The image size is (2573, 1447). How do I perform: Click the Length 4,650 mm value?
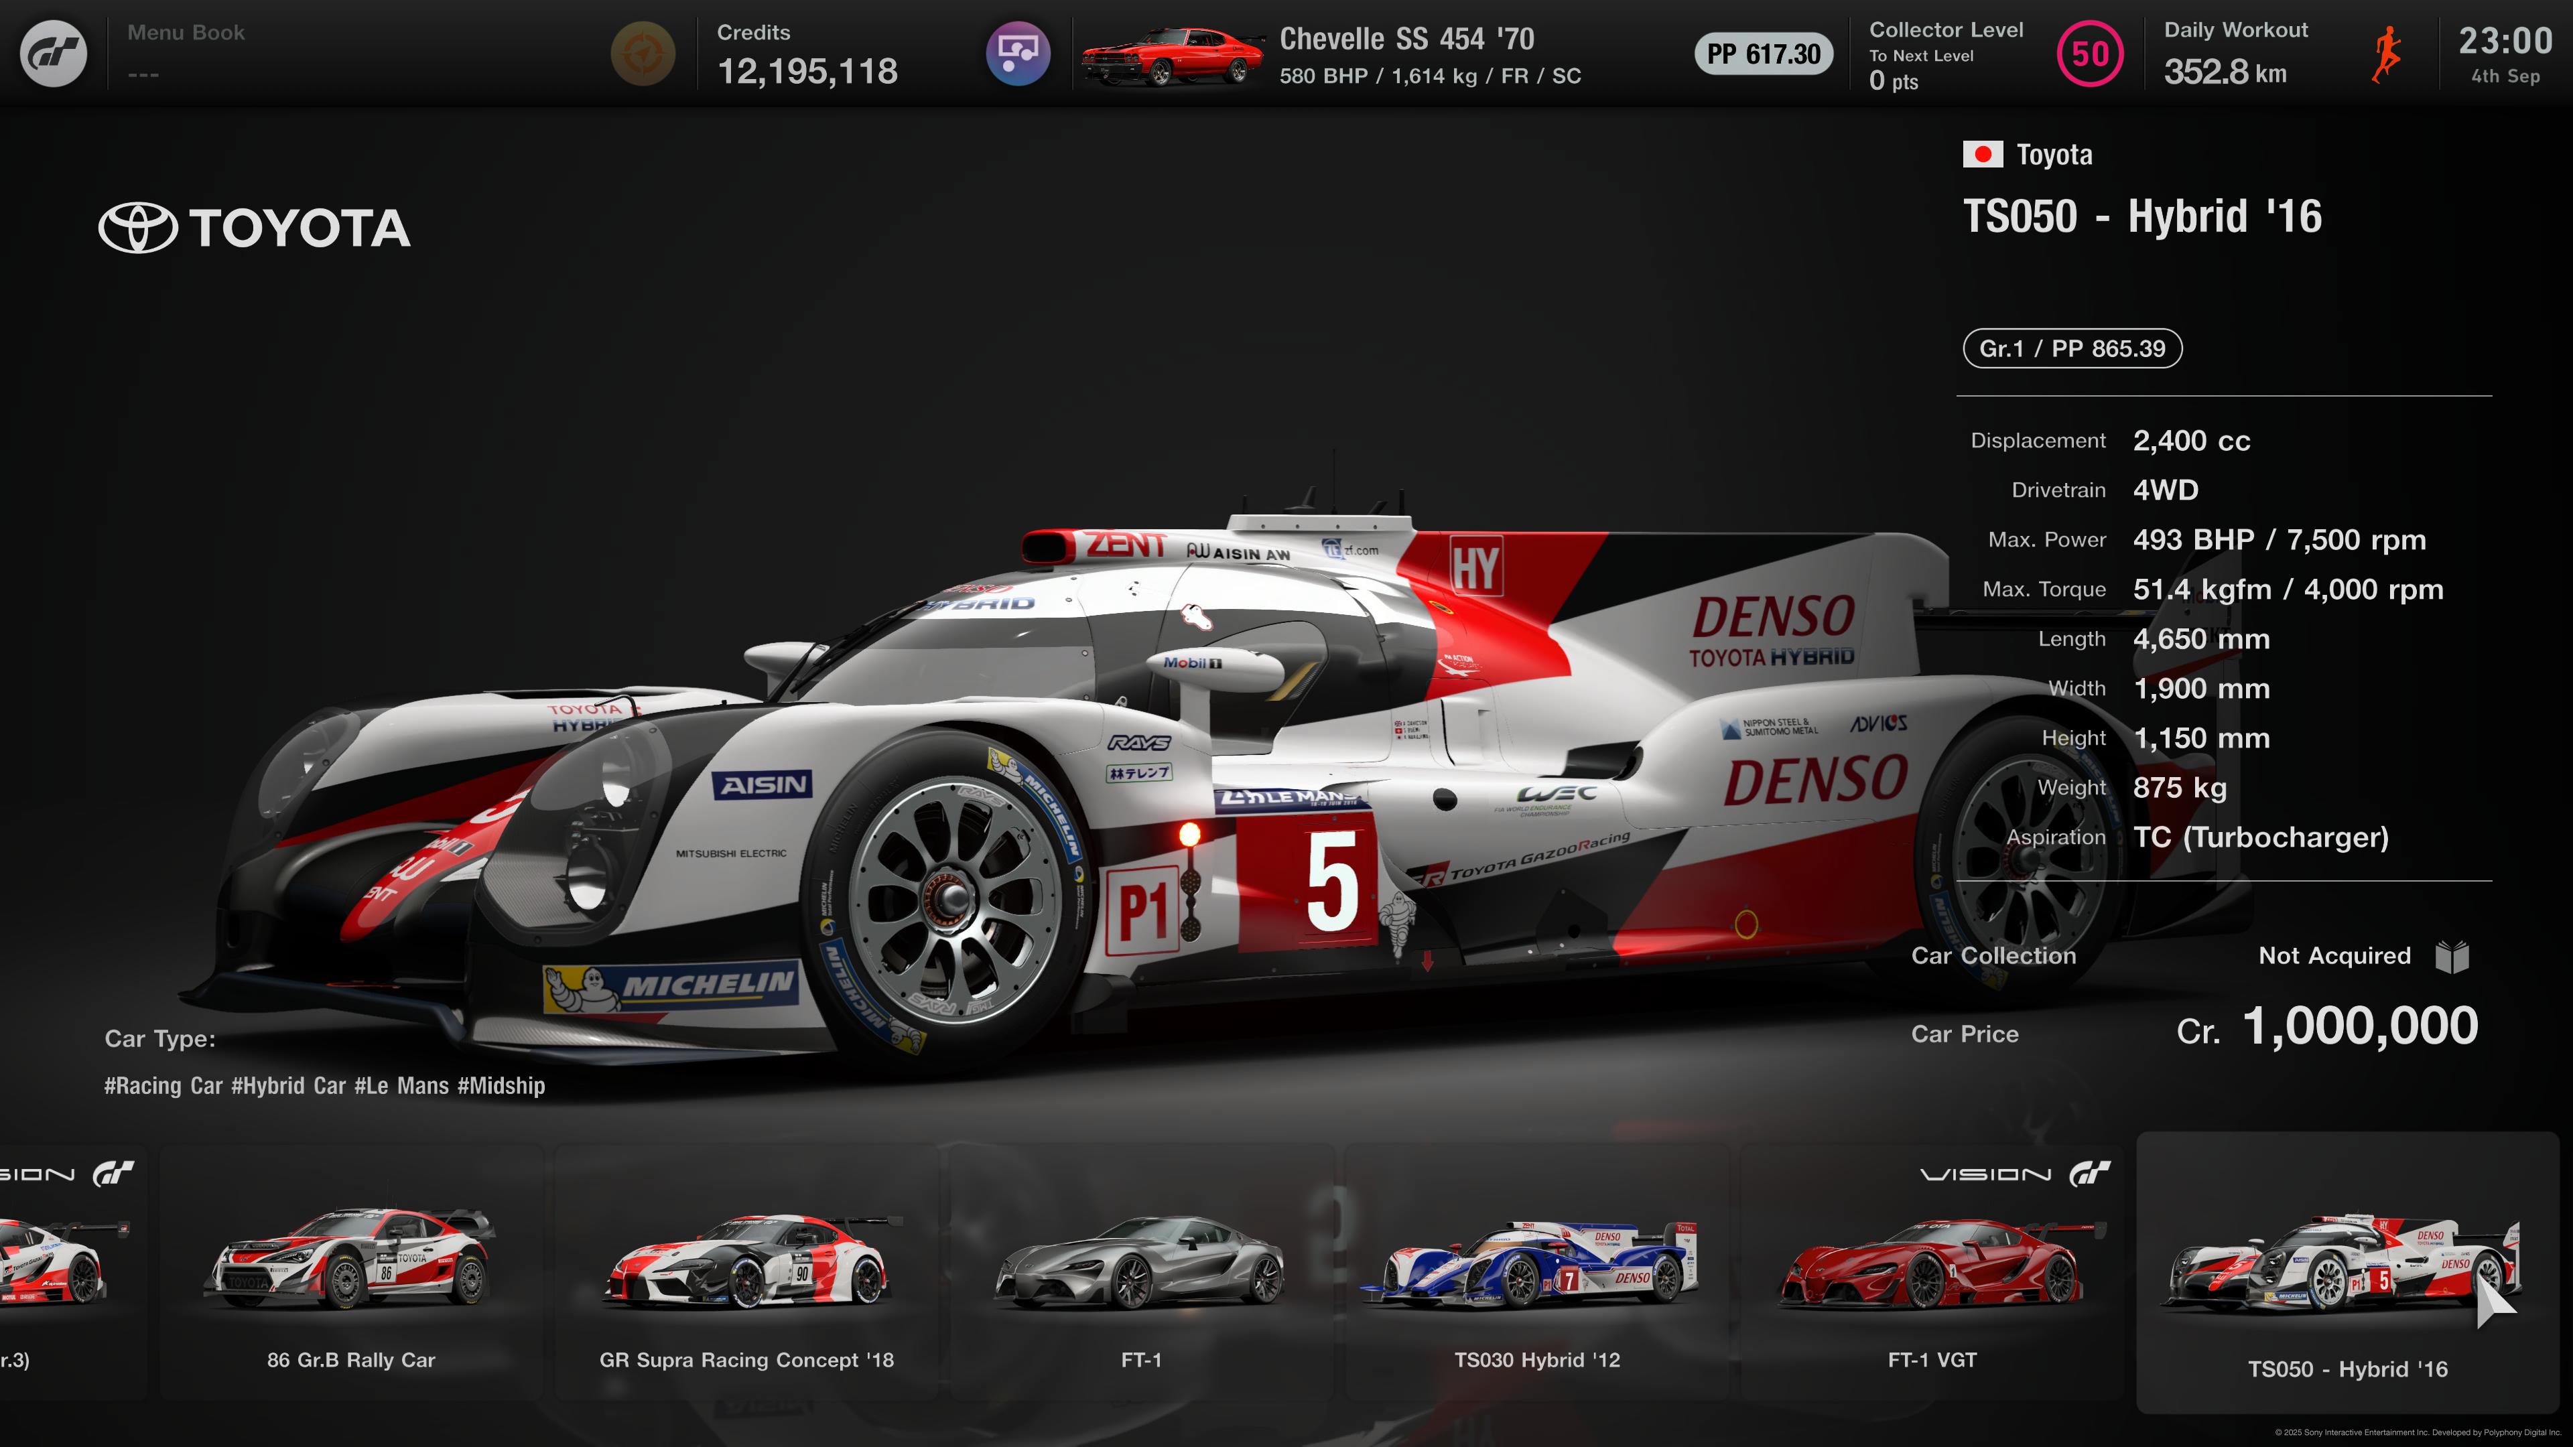(2201, 639)
